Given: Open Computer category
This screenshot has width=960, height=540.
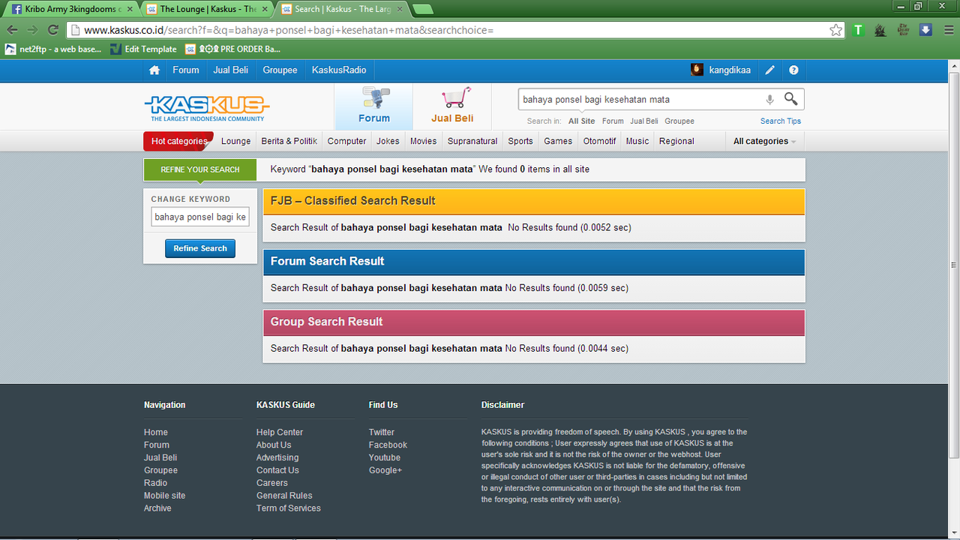Looking at the screenshot, I should tap(346, 141).
